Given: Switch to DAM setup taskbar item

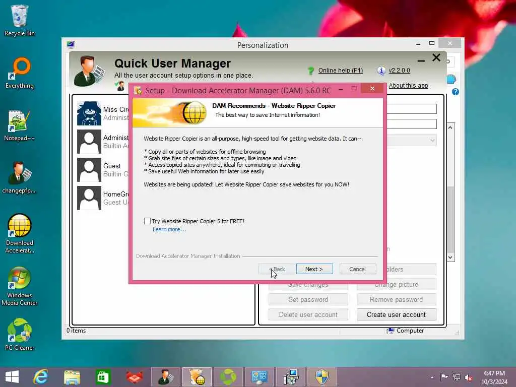Looking at the screenshot, I should (197, 377).
